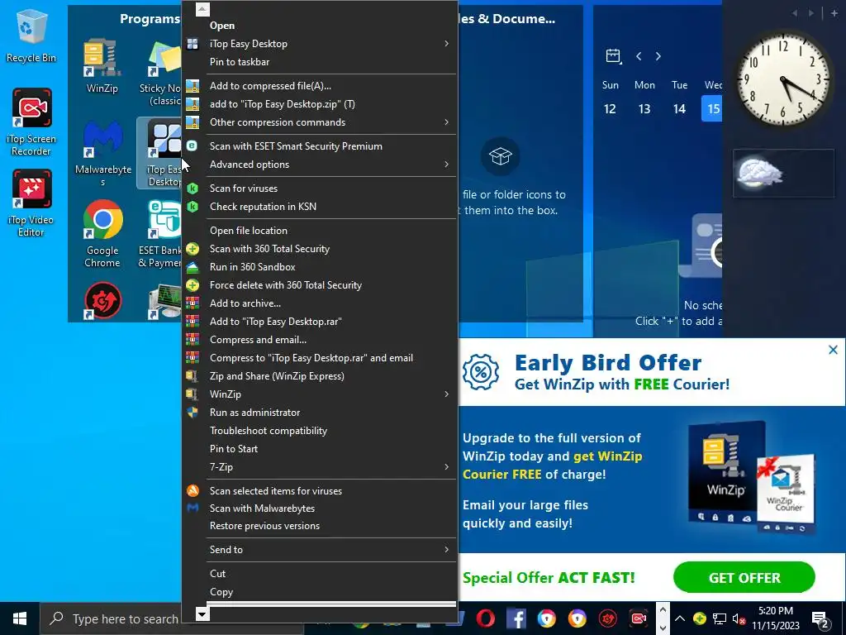Choose Compress and email...
The height and width of the screenshot is (635, 846).
(320, 340)
